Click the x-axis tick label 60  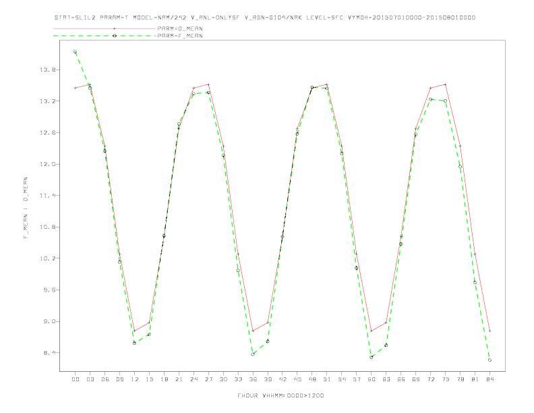[x=372, y=379]
